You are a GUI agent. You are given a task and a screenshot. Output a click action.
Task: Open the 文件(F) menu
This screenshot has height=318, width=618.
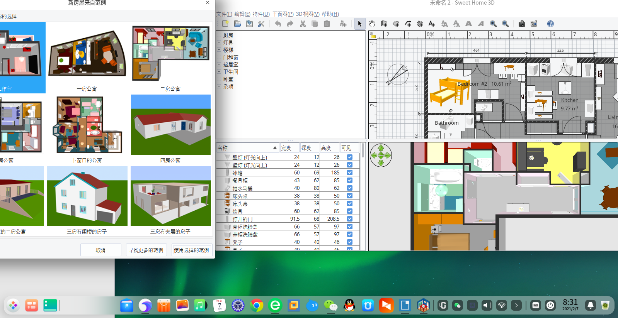(224, 14)
